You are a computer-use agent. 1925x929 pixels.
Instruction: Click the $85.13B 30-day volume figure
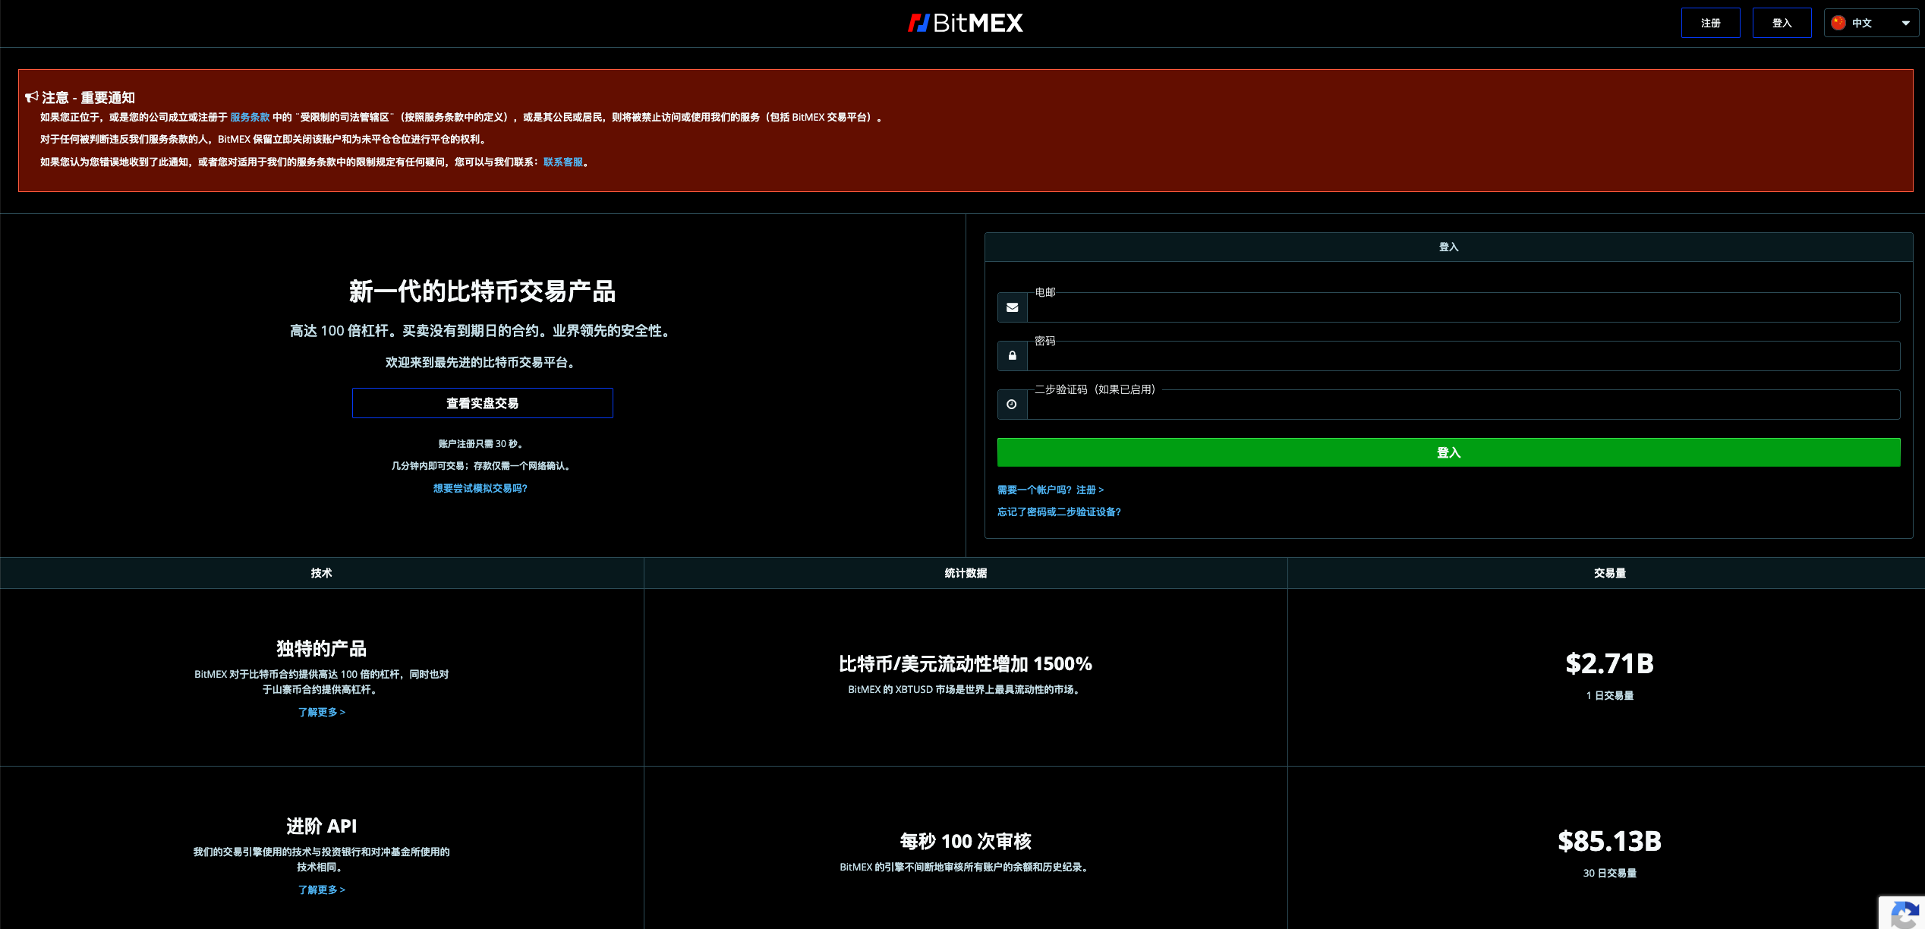(1609, 841)
